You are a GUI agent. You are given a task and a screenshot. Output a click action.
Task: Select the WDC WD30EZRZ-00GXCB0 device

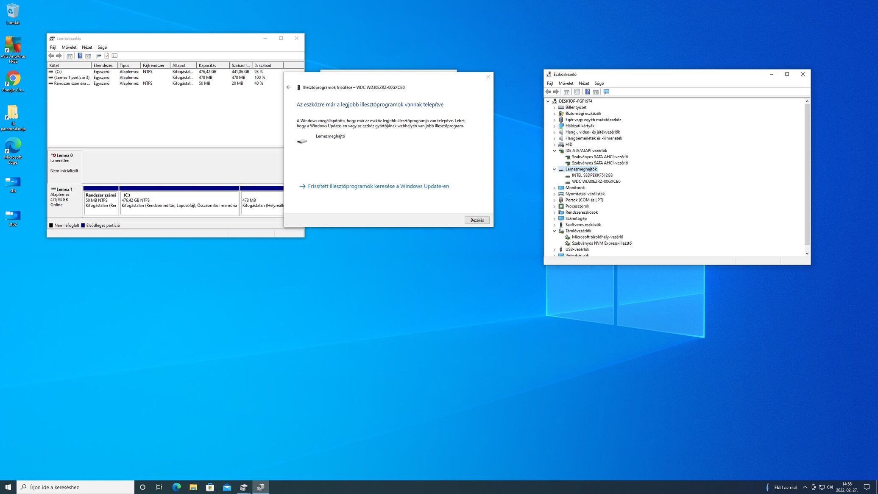pyautogui.click(x=596, y=181)
